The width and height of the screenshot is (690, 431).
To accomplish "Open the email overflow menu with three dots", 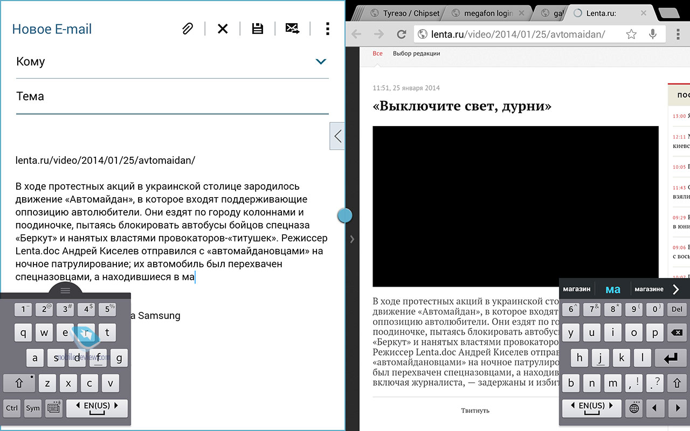I will (327, 29).
